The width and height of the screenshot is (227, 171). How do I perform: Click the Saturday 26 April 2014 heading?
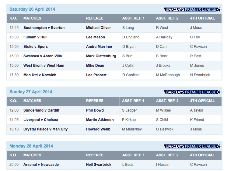click(x=32, y=9)
